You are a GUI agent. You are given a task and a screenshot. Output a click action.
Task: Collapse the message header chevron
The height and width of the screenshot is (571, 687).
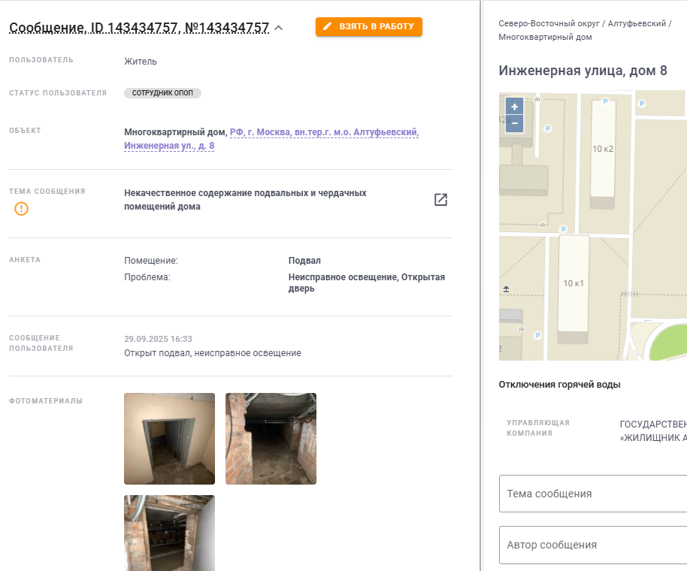[279, 28]
